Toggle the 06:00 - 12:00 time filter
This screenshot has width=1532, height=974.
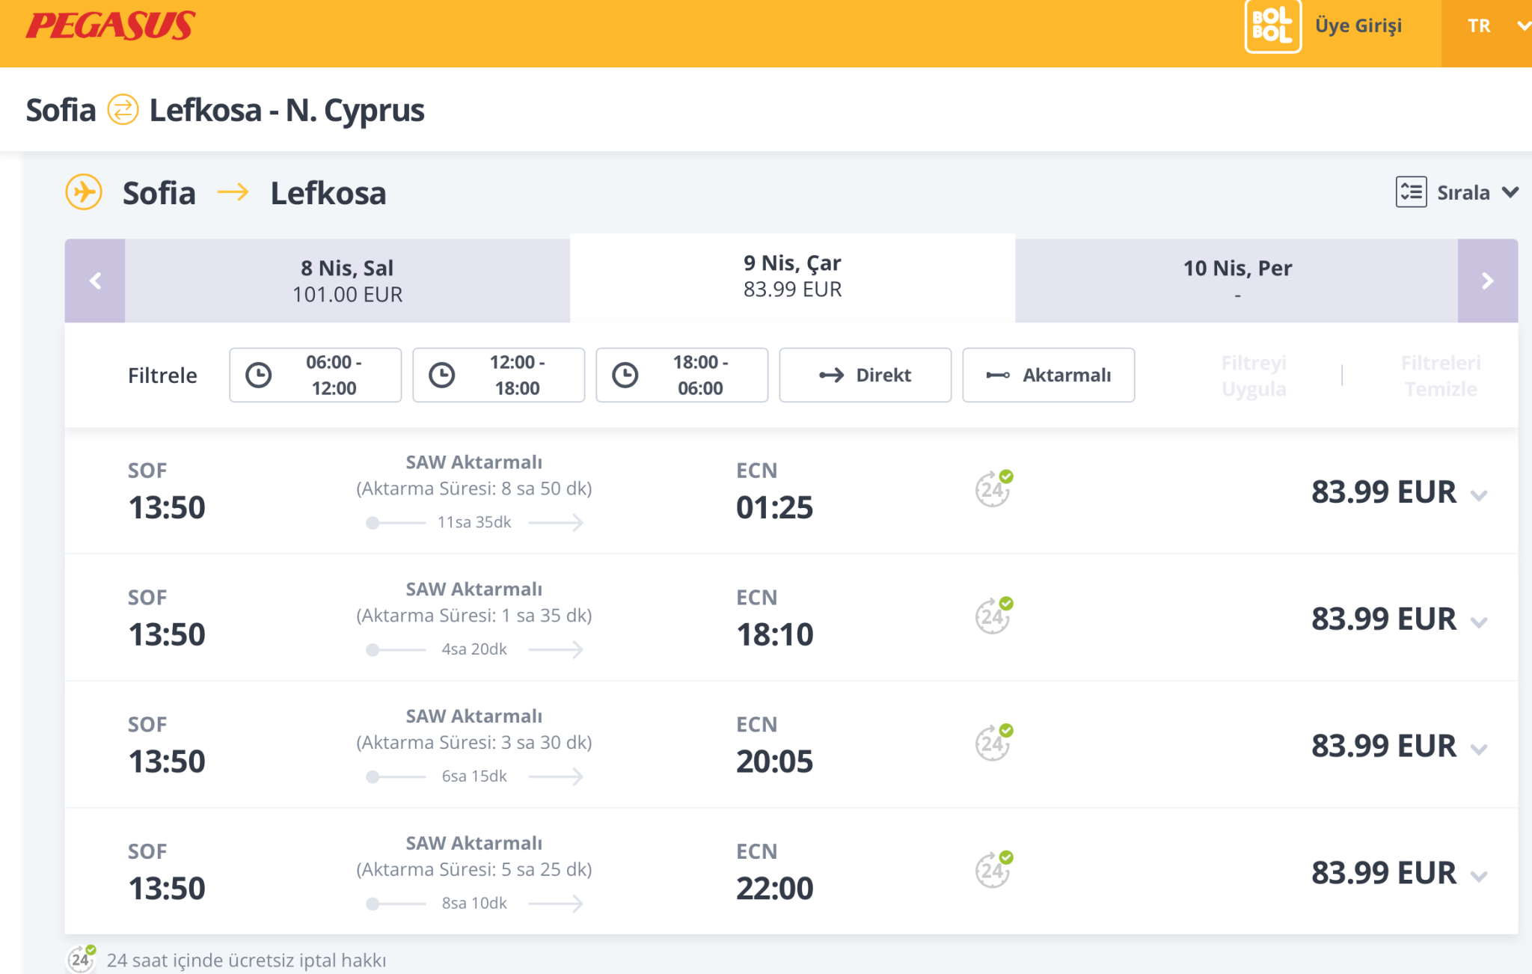(x=315, y=375)
